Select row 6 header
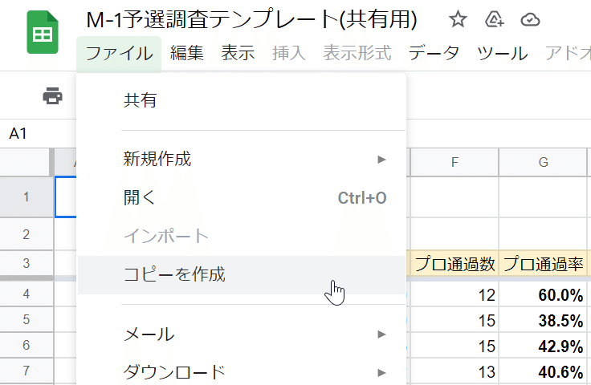 click(26, 345)
